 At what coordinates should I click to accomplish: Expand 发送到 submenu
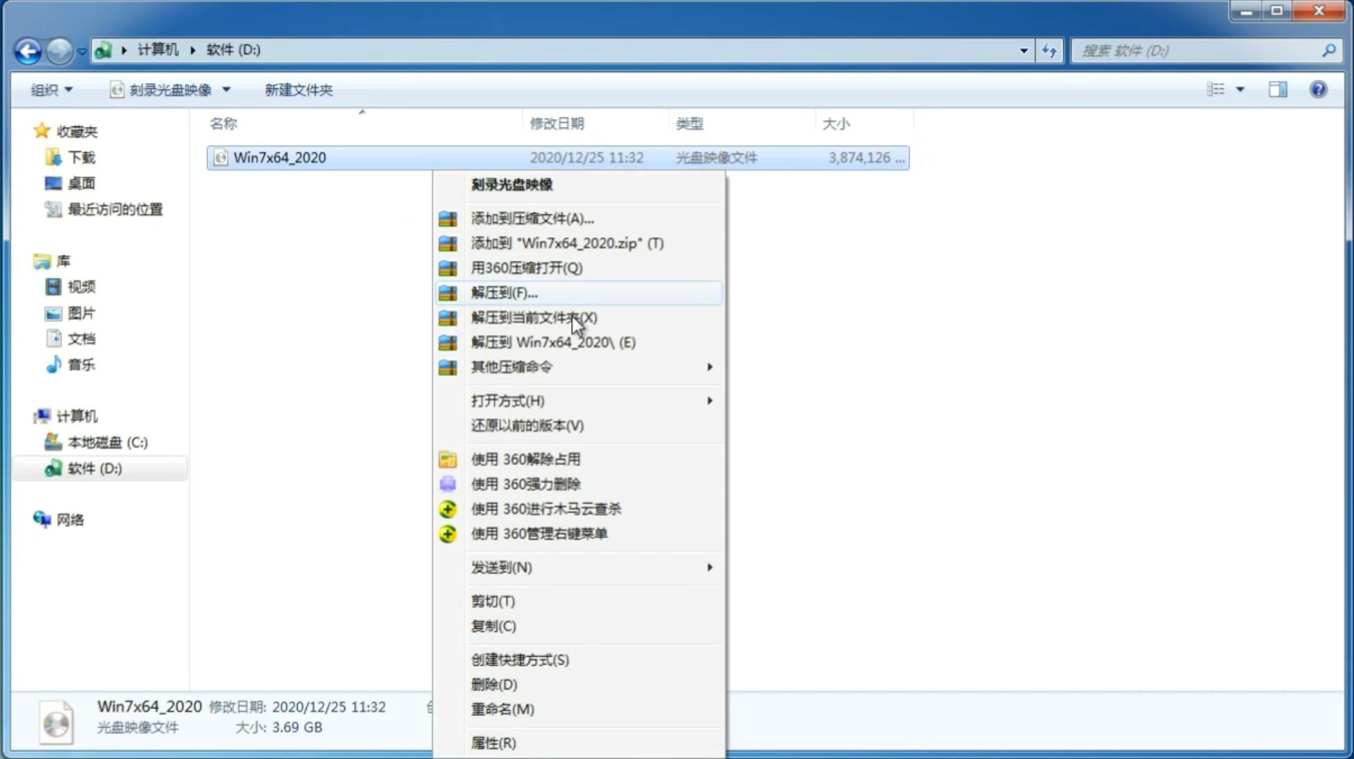pos(591,566)
